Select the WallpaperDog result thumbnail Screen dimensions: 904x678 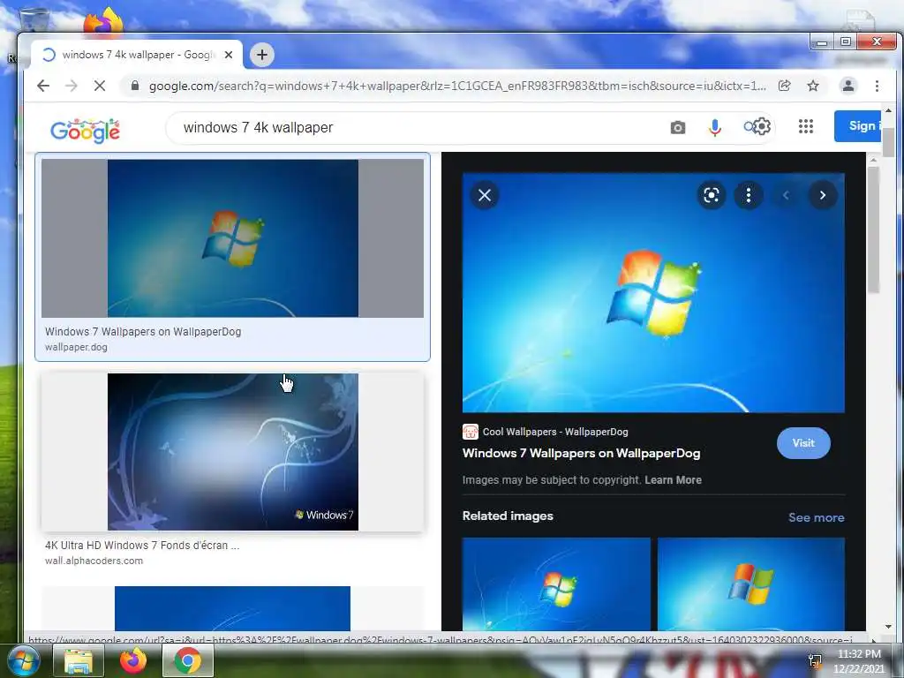(x=232, y=238)
